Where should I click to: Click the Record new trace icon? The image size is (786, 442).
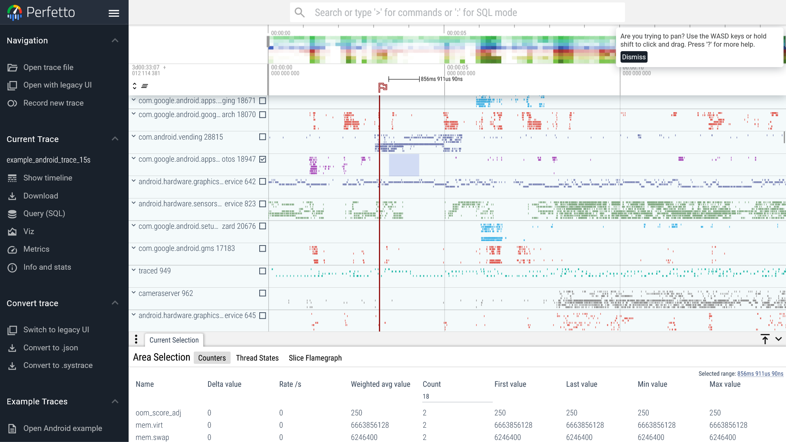pyautogui.click(x=12, y=103)
